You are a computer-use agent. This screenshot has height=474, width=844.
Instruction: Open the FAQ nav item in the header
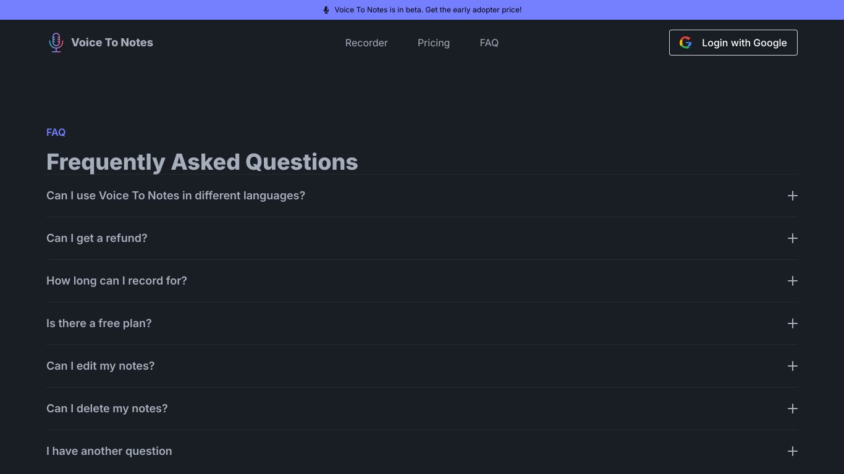pyautogui.click(x=489, y=43)
